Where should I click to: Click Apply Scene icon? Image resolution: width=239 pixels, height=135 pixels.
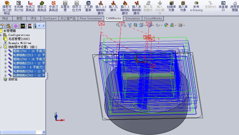pyautogui.click(x=172, y=25)
